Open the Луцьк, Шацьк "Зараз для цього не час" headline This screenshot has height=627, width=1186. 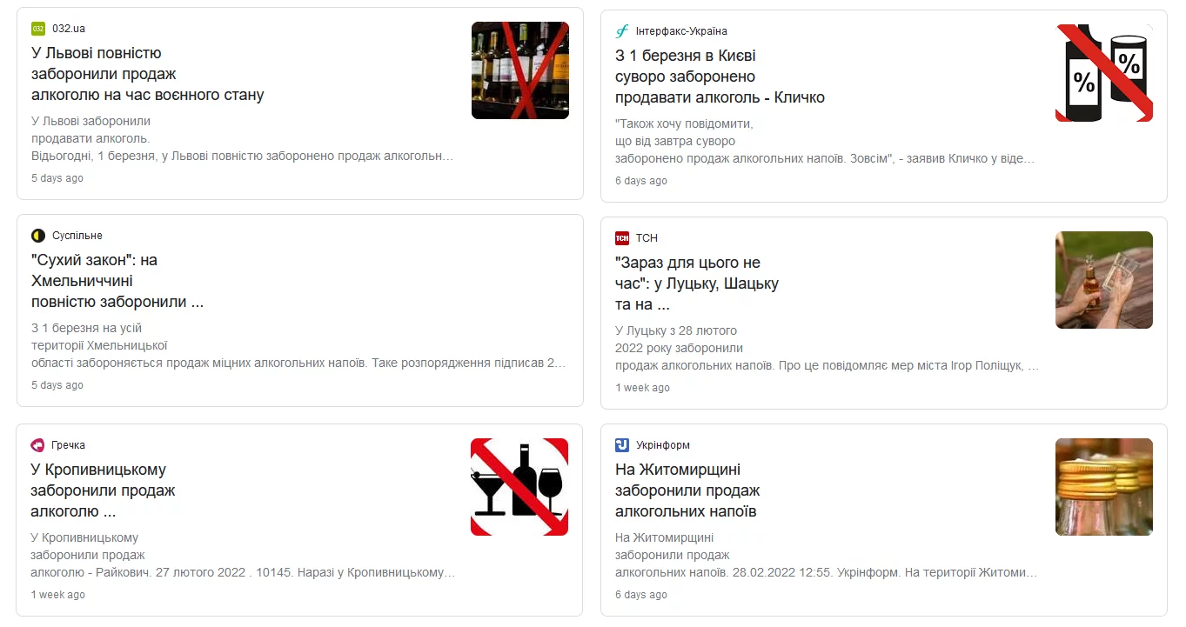click(697, 283)
